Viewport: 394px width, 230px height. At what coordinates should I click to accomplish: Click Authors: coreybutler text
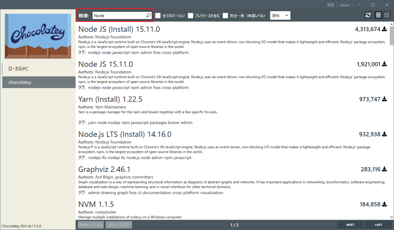point(98,212)
